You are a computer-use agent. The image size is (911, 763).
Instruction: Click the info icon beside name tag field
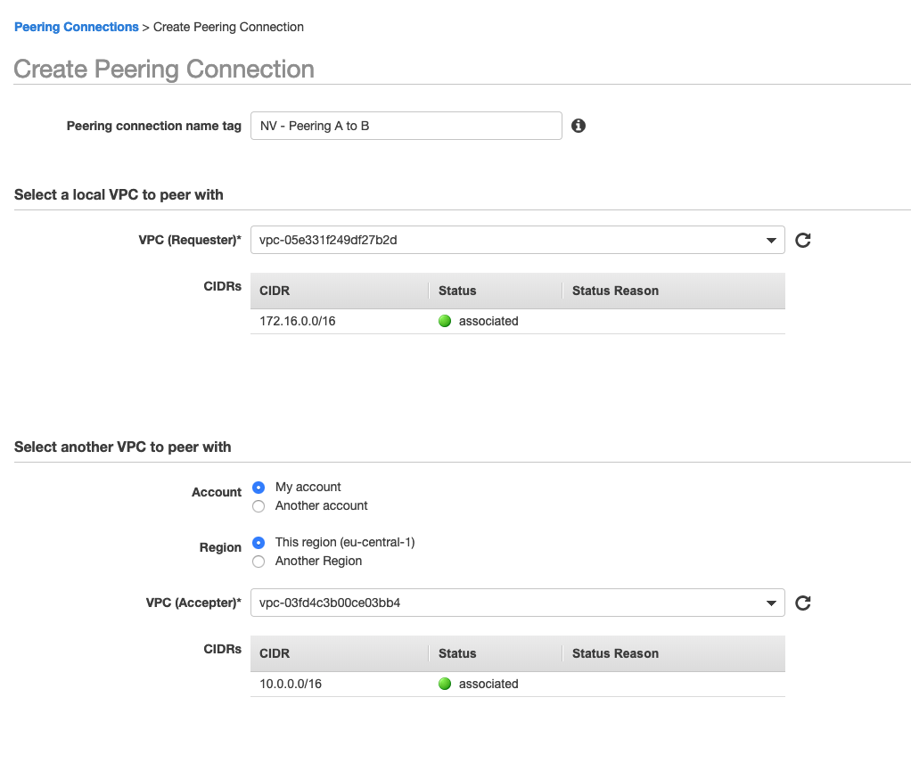578,126
